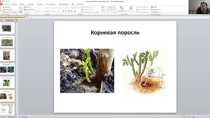Toggle bold Ж formatting
The image size is (210, 118).
click(x=37, y=11)
